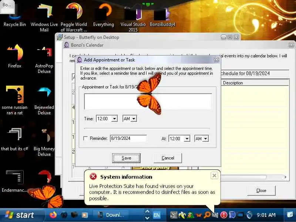Open the Everything desktop shortcut
Screen dimensions: 296x222
pos(104,16)
